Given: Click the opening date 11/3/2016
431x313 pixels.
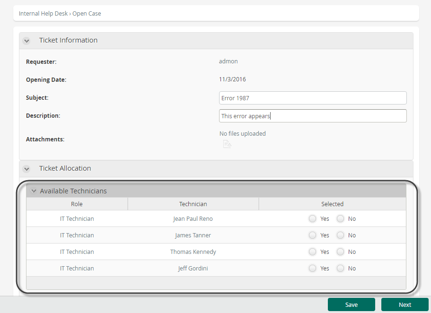Looking at the screenshot, I should 232,79.
